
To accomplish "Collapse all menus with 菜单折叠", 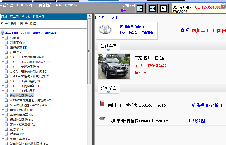I will (30, 23).
